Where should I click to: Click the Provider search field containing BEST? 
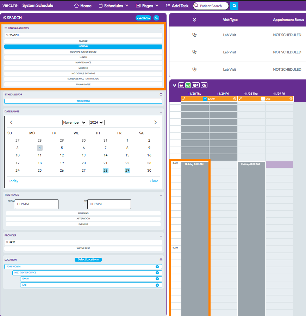[83, 243]
